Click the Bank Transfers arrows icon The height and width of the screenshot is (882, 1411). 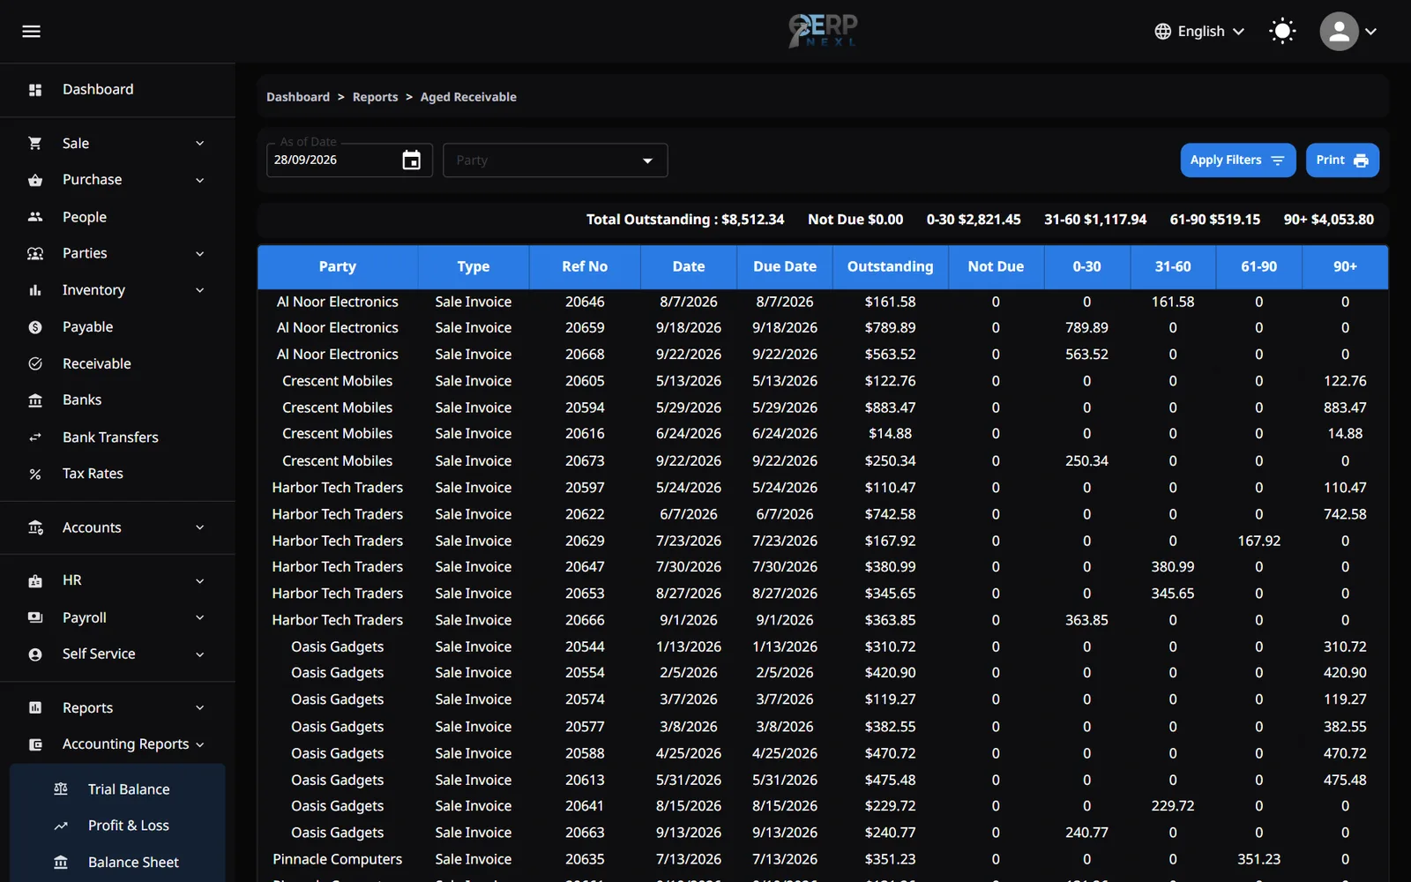[x=35, y=437]
